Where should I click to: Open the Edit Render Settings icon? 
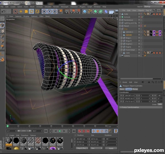pyautogui.click(x=78, y=11)
